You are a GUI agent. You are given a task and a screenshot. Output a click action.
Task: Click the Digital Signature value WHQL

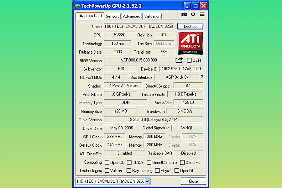187,128
